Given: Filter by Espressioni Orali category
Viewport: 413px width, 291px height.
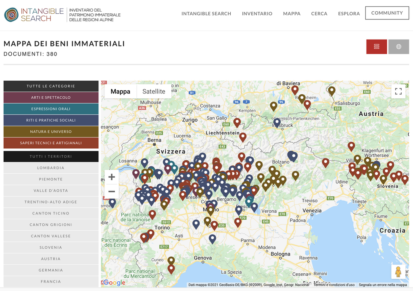Looking at the screenshot, I should (x=51, y=109).
